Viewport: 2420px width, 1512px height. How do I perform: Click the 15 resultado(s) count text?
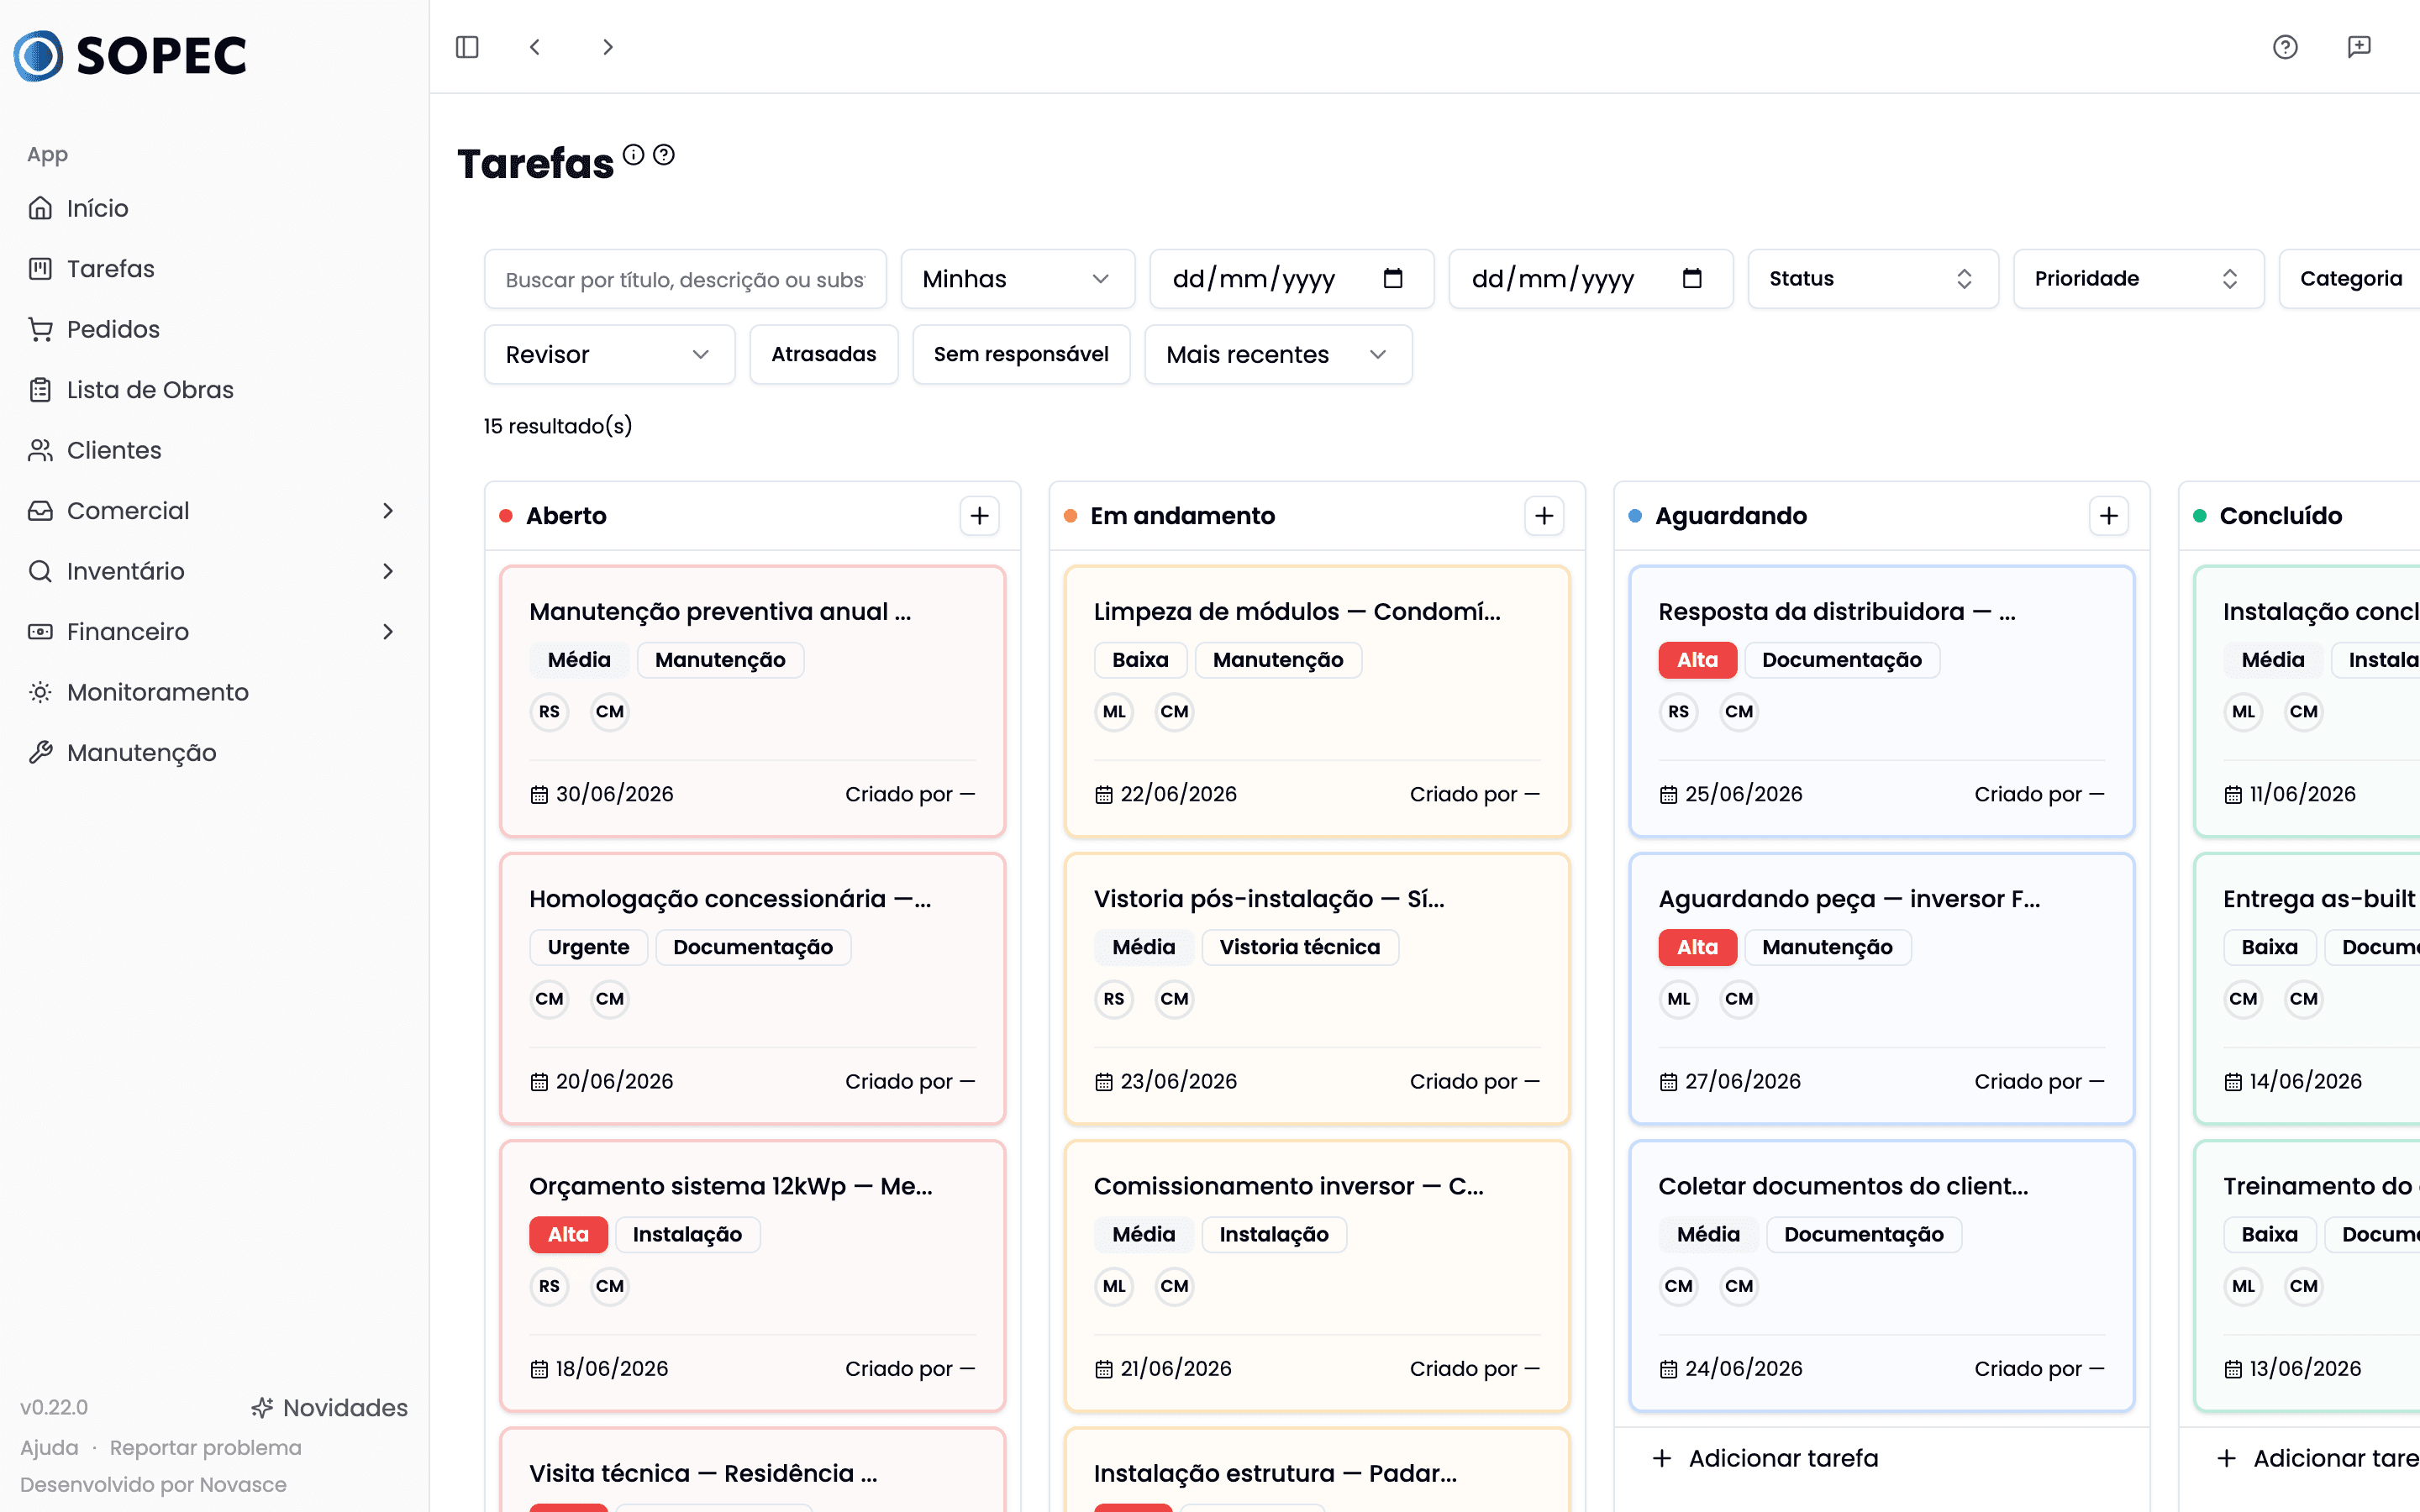click(558, 427)
